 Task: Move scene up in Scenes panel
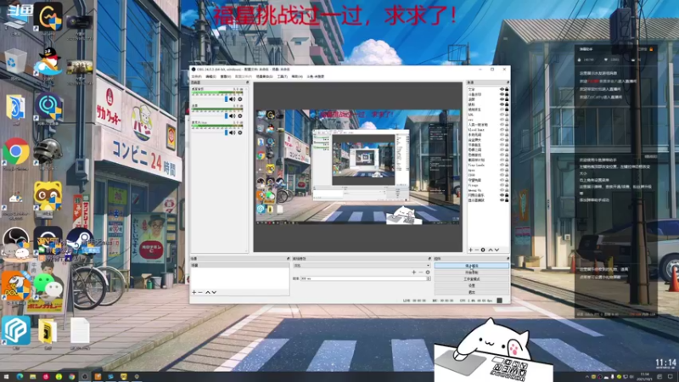[207, 292]
